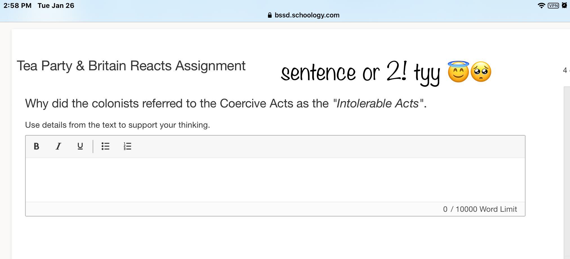Click the pleading face emoji

pyautogui.click(x=481, y=72)
